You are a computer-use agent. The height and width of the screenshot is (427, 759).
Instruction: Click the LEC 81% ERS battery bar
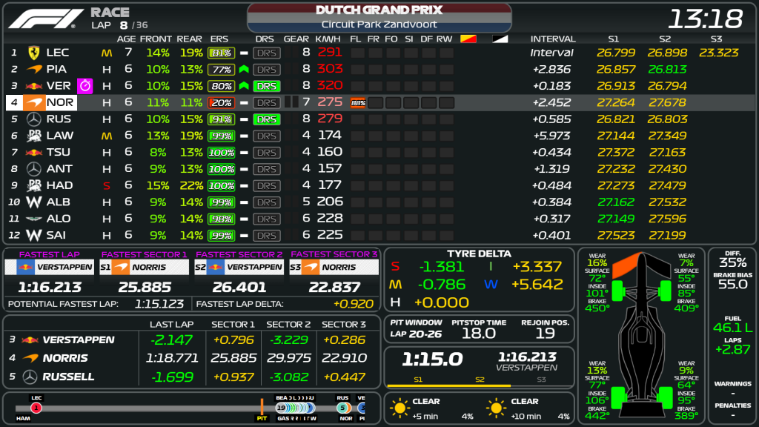coord(221,53)
